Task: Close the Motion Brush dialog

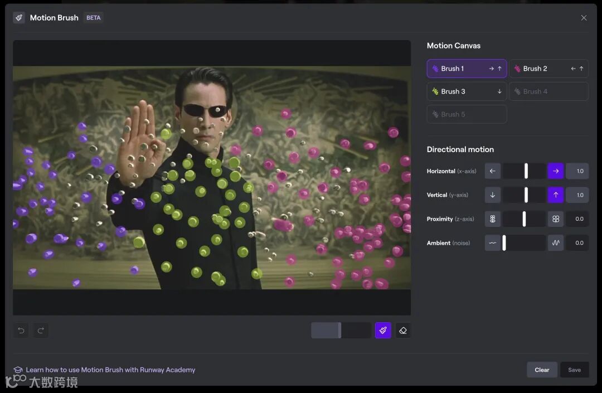Action: coord(584,18)
